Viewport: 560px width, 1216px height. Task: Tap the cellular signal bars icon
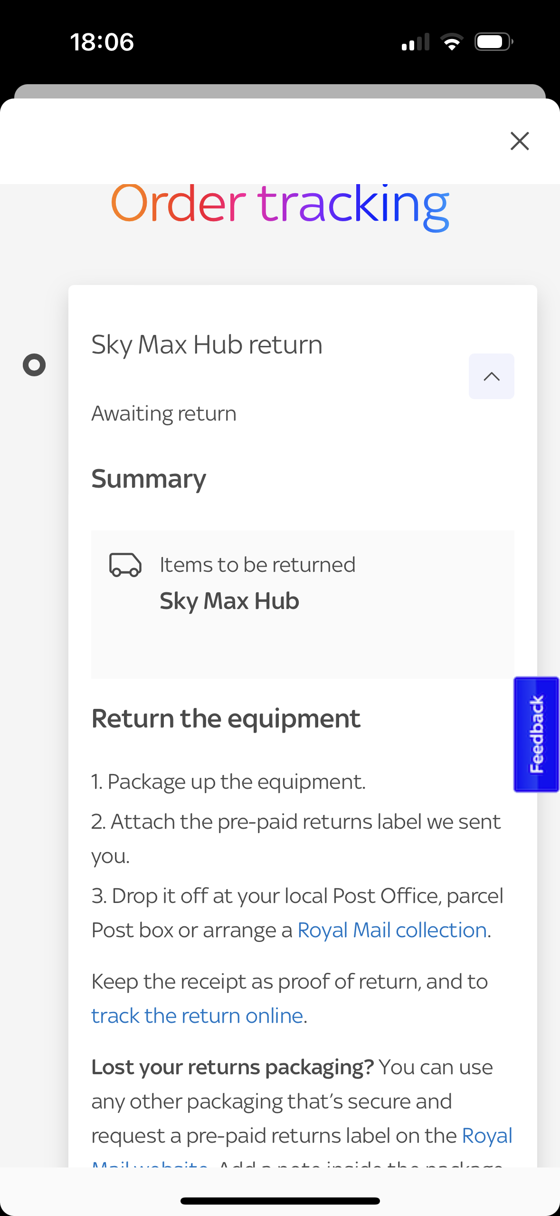(x=415, y=42)
